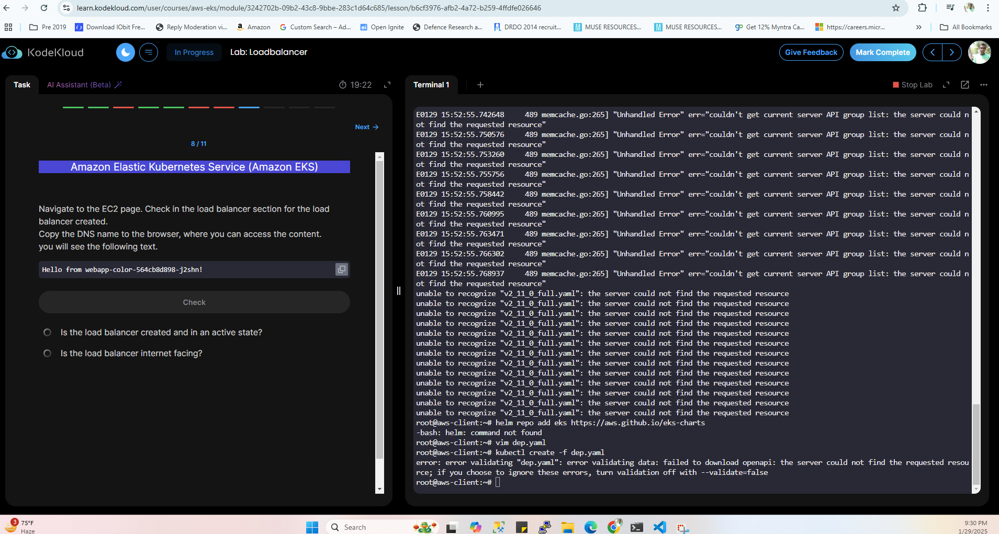
Task: Click the terminal vertical scrollbar
Action: 975,301
